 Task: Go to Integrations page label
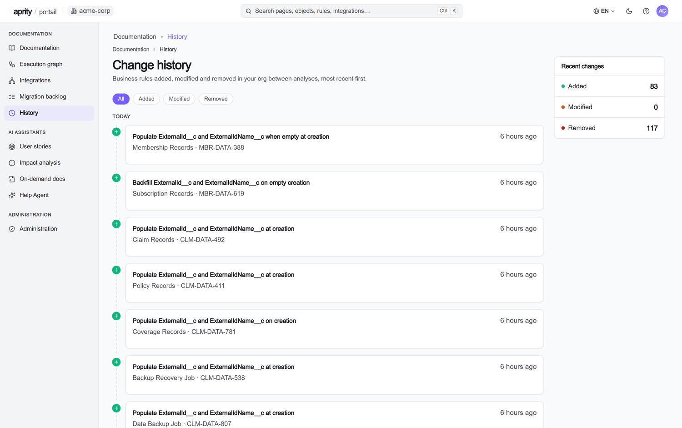35,81
